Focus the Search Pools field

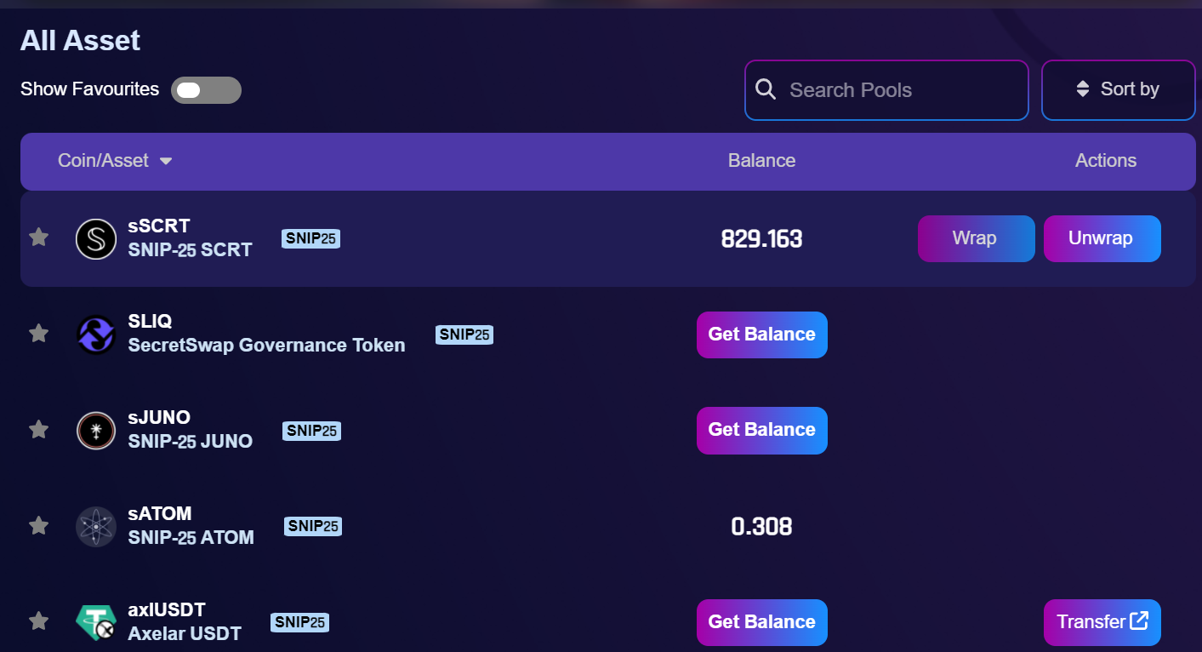coord(886,89)
